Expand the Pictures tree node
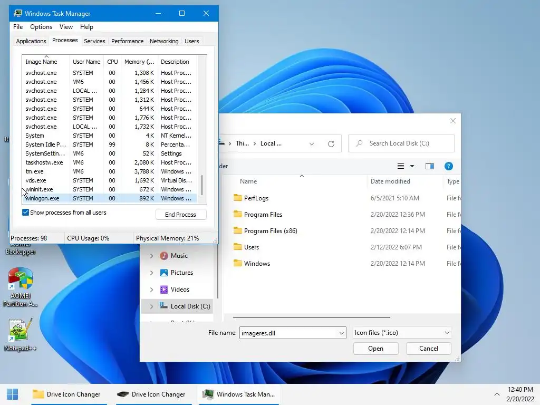The height and width of the screenshot is (405, 540). tap(151, 273)
